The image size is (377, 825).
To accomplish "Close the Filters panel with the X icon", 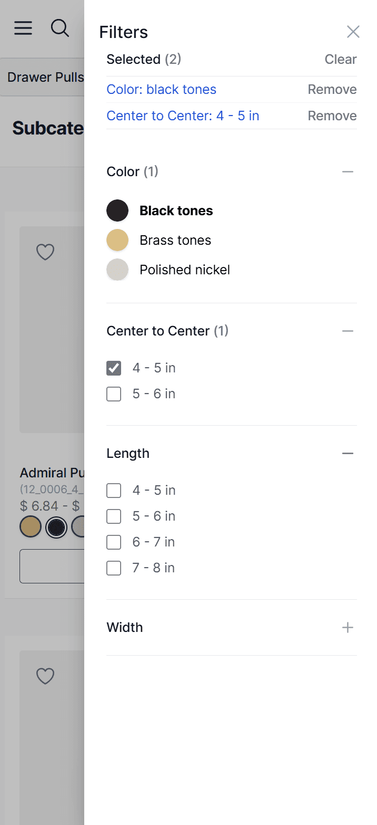I will (x=353, y=32).
